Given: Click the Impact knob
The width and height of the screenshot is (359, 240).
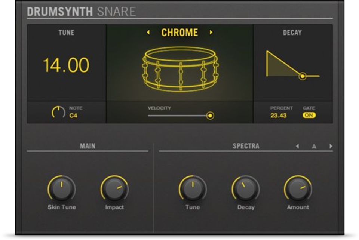Looking at the screenshot, I should click(x=114, y=189).
